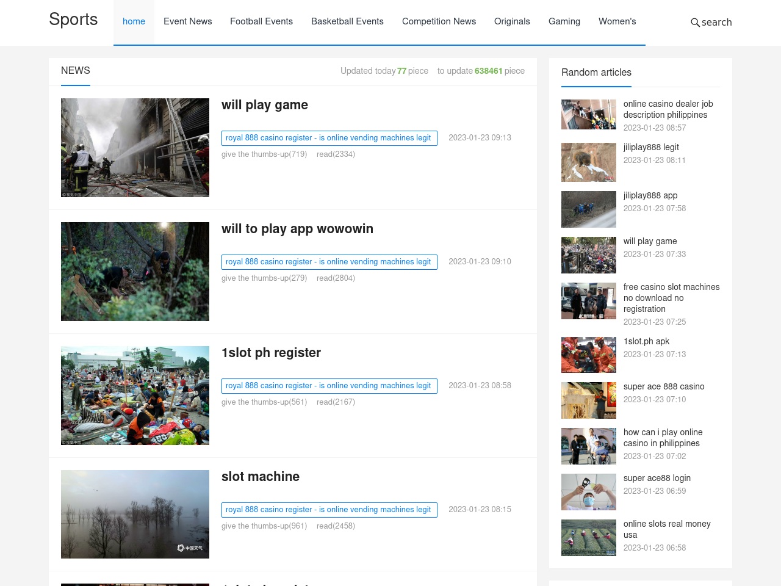This screenshot has width=781, height=586.
Task: Click tag button dated 2023-01-23 09:10
Action: point(329,262)
